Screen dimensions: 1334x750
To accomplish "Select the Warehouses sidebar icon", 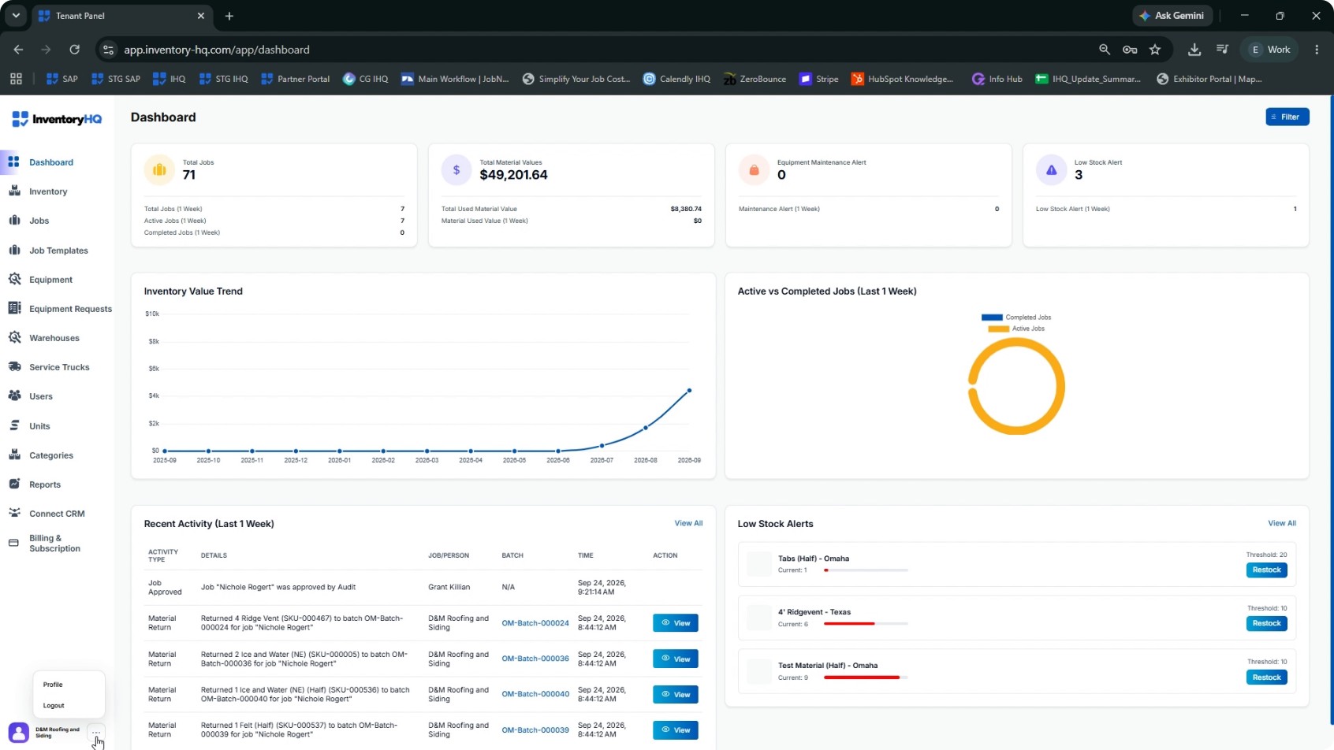I will [x=14, y=337].
